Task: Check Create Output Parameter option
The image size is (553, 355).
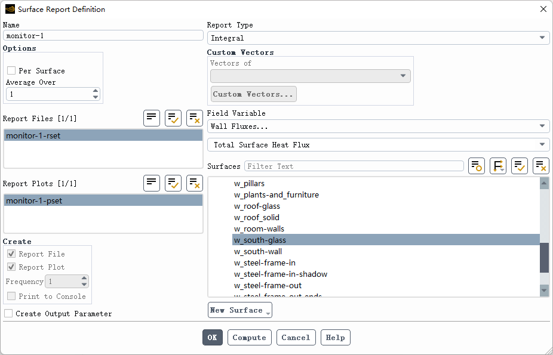Action: [x=8, y=313]
